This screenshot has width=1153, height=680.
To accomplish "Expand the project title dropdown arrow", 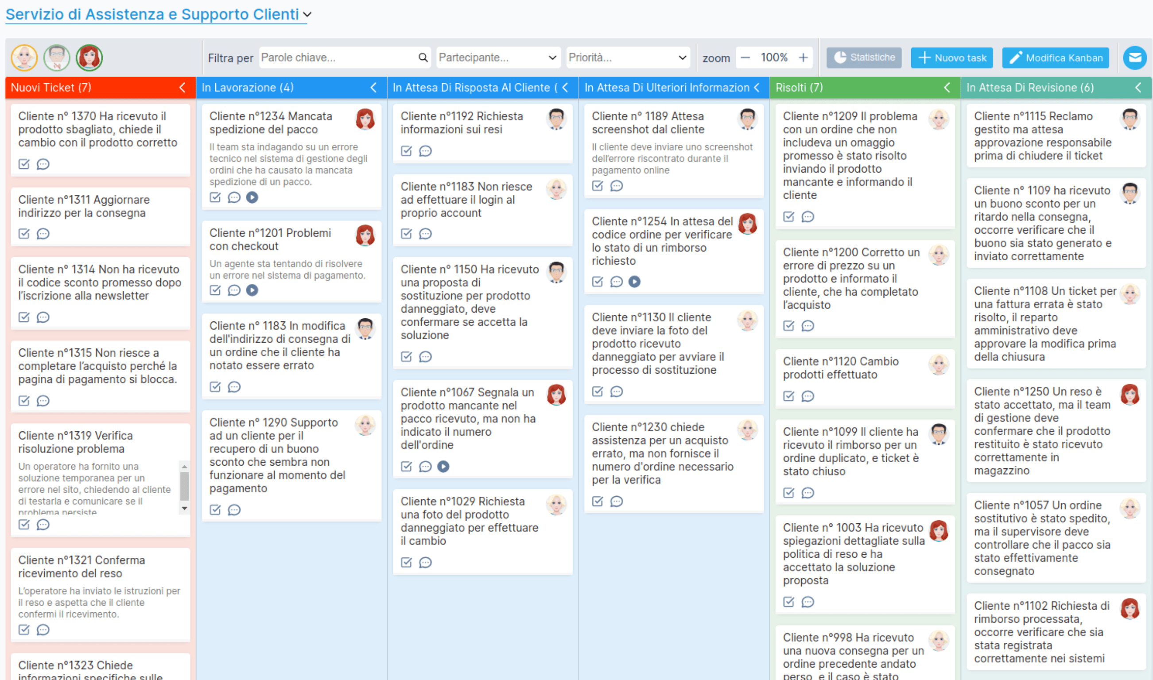I will pyautogui.click(x=307, y=14).
